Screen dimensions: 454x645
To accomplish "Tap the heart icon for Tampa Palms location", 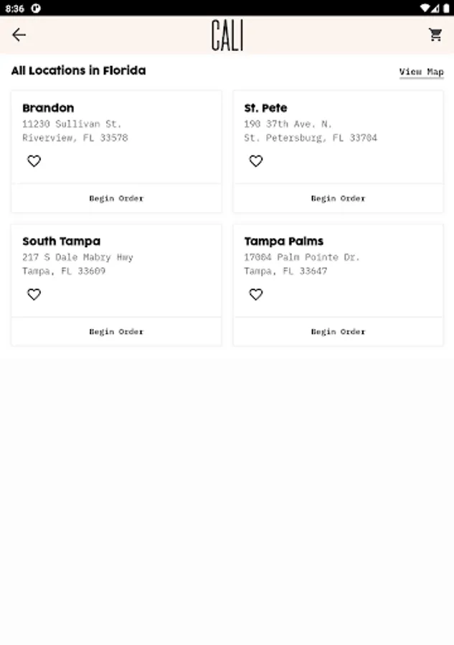I will pyautogui.click(x=256, y=294).
